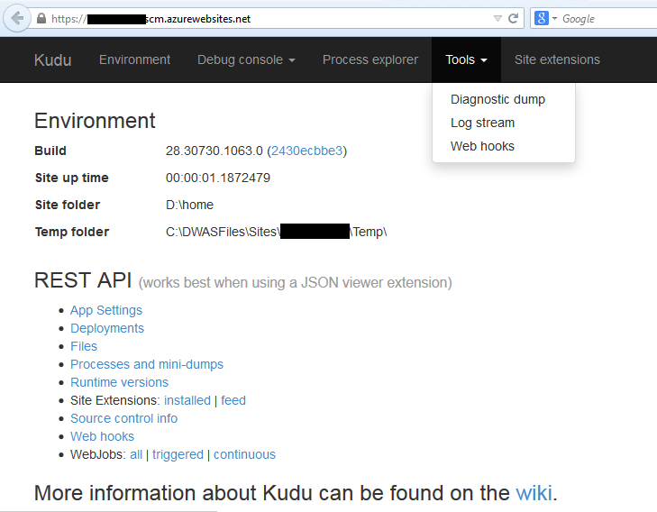Click the Deployments REST API link
This screenshot has width=657, height=512.
(107, 328)
